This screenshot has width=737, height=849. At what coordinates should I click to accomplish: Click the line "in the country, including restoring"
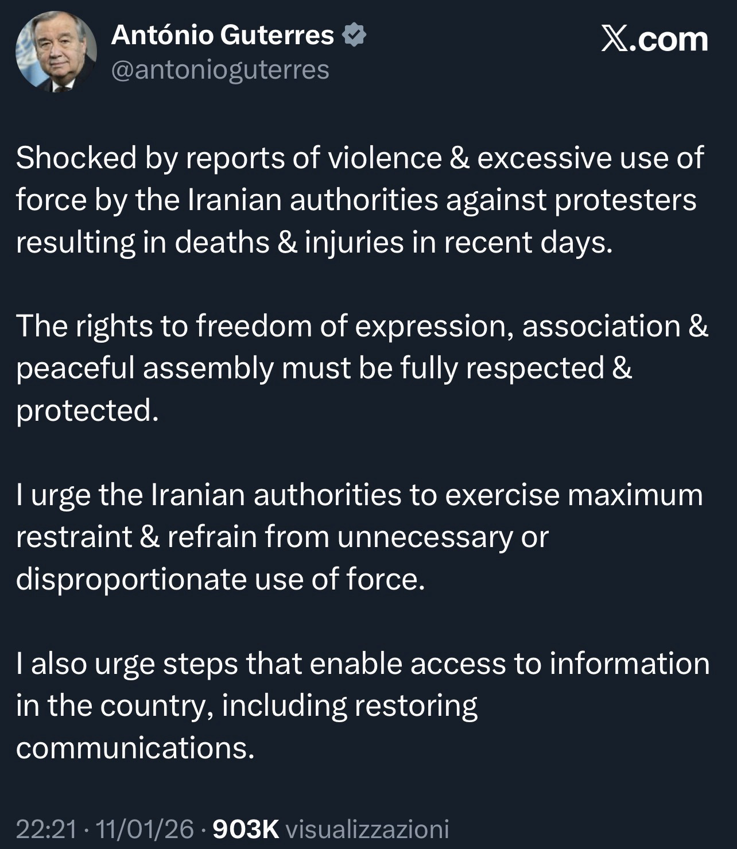click(247, 705)
